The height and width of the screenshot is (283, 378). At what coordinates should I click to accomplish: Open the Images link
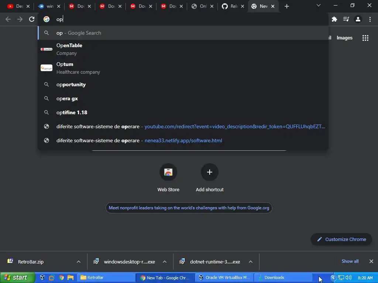(344, 38)
